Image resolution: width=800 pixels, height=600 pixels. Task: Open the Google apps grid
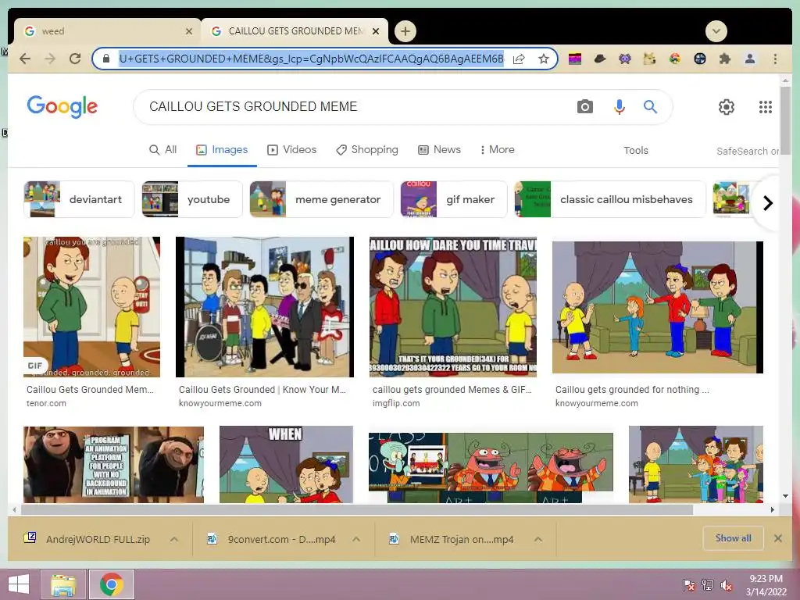click(x=766, y=107)
